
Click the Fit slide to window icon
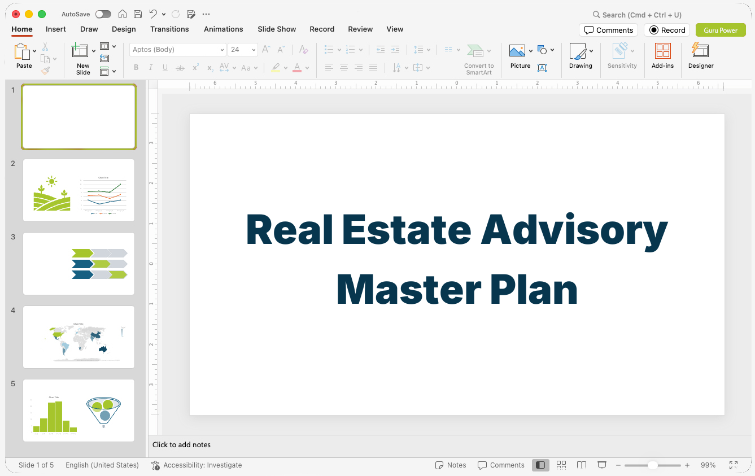pos(734,465)
